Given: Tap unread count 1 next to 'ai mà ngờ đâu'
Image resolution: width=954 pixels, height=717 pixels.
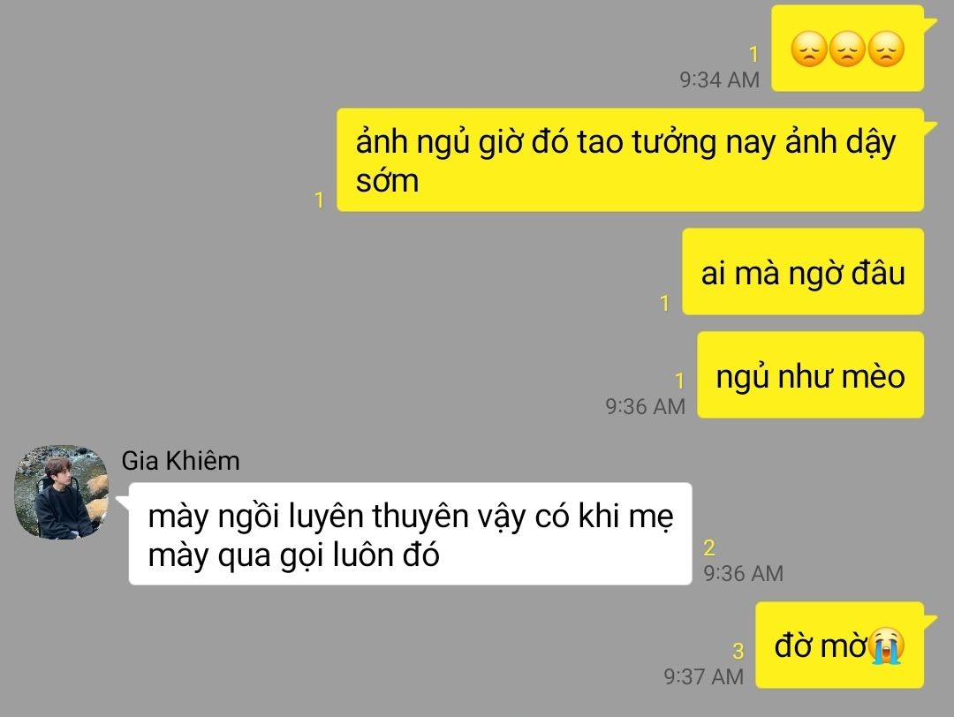Looking at the screenshot, I should [x=664, y=303].
